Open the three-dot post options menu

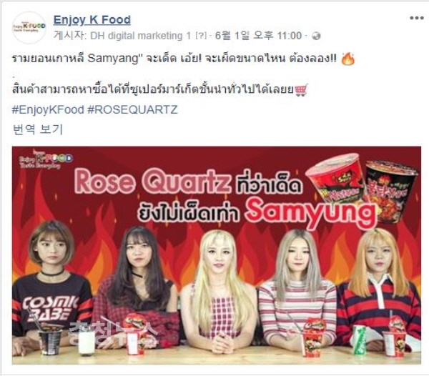pyautogui.click(x=416, y=19)
